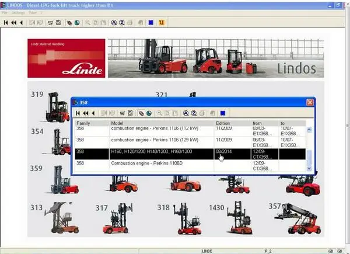Viewport: 350px width, 254px height.
Task: Open the shopping cart icon in 358 dialog
Action: click(123, 113)
